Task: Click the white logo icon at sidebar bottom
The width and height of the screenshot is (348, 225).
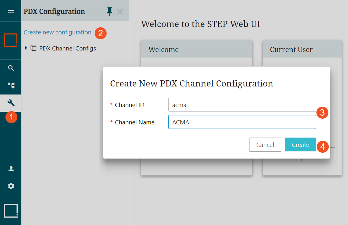Action: pos(11,211)
